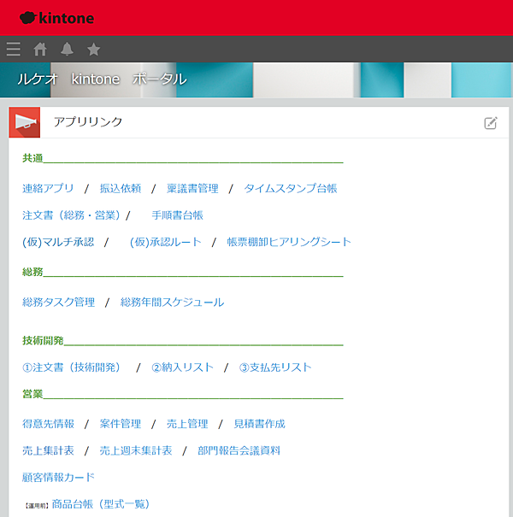Screen dimensions: 513x517
Task: Open 総務年間スケジュール link
Action: (172, 302)
